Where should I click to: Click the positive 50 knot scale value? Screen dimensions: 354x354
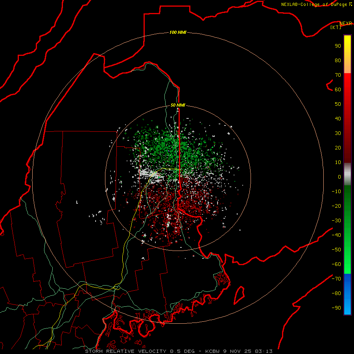(x=338, y=104)
